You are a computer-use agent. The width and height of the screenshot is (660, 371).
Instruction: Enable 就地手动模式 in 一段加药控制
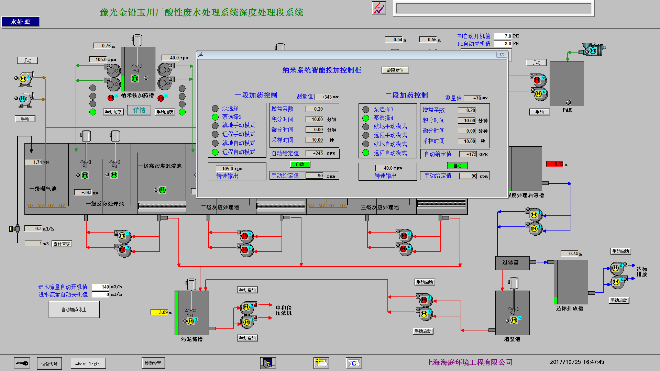coord(215,126)
